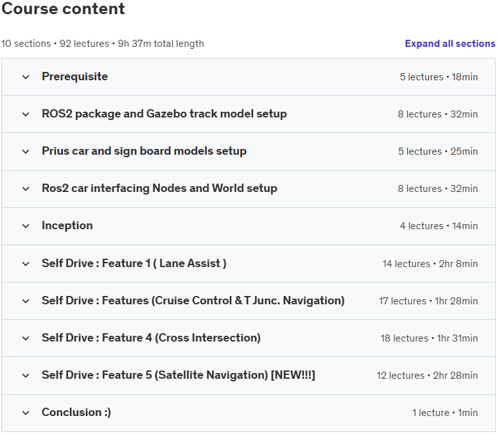Expand Prius car and sign board chevron

[26, 152]
